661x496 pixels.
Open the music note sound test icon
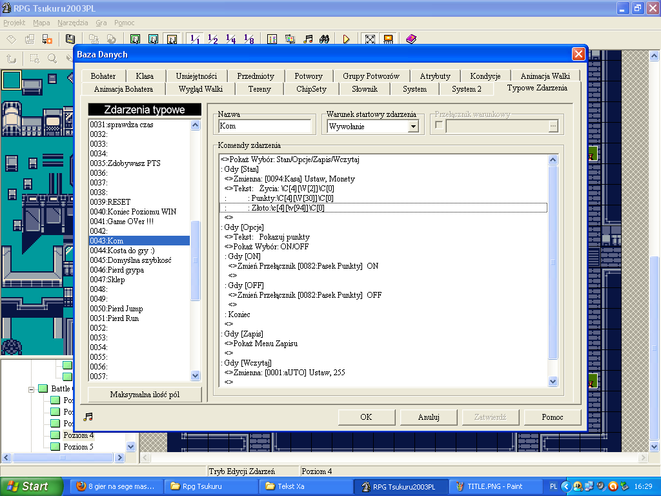click(x=308, y=39)
